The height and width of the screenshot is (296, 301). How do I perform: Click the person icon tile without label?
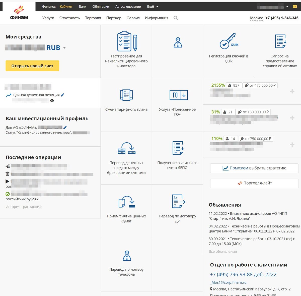178,42
